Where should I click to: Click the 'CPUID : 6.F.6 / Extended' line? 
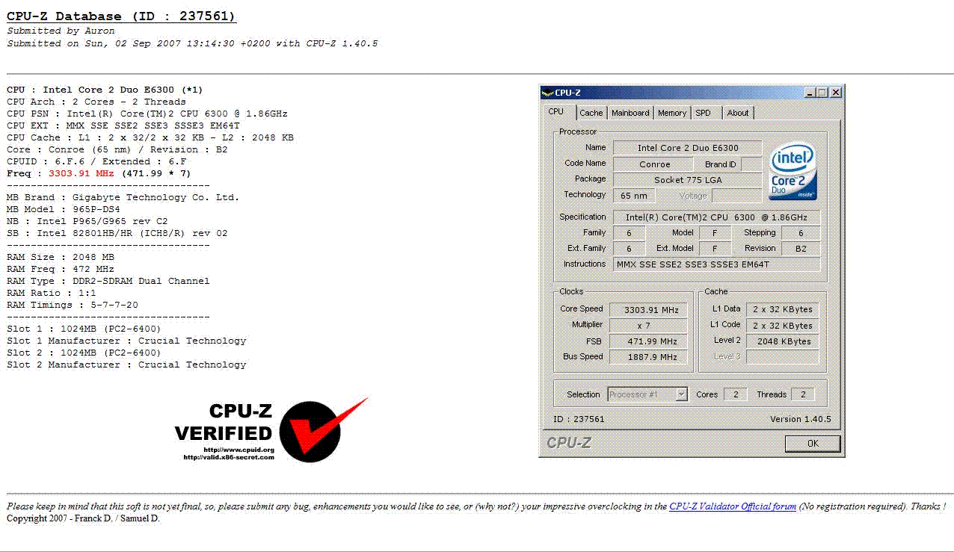[96, 161]
